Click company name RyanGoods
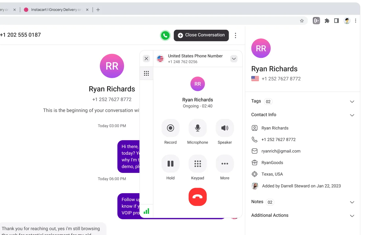Screen dimensions: 380x235 coord(272,163)
